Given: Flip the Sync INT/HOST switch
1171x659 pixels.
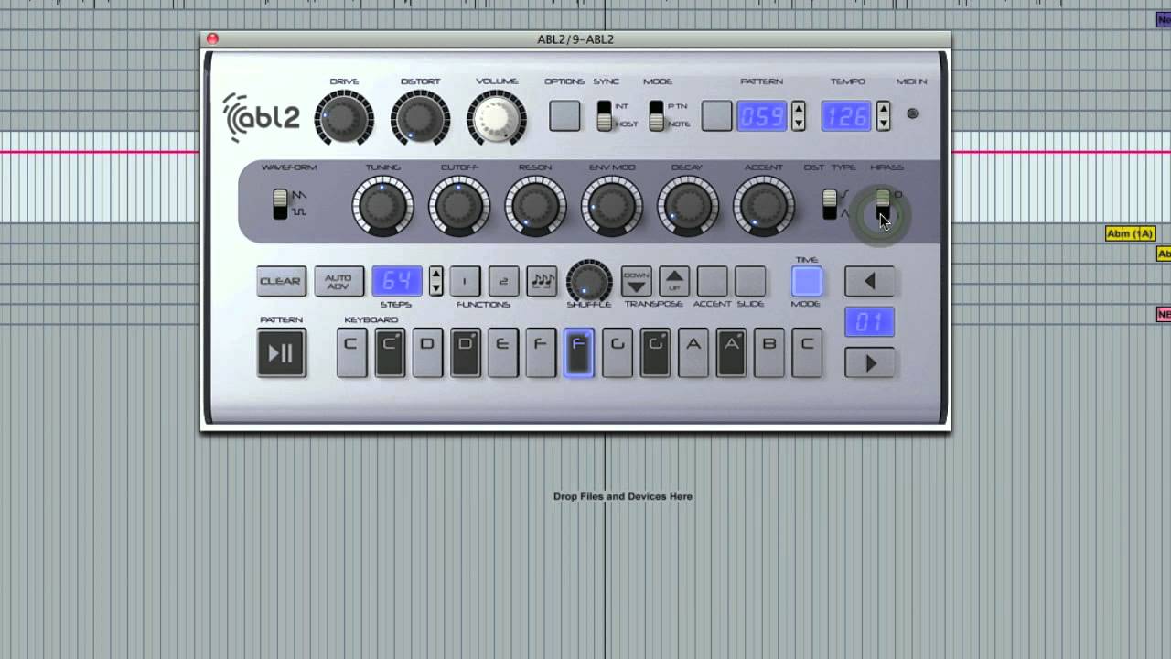Looking at the screenshot, I should 604,115.
